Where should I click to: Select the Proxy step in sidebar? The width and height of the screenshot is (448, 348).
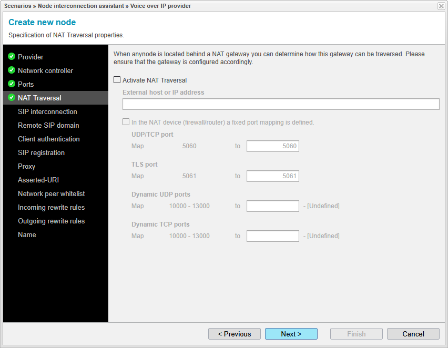[x=26, y=166]
